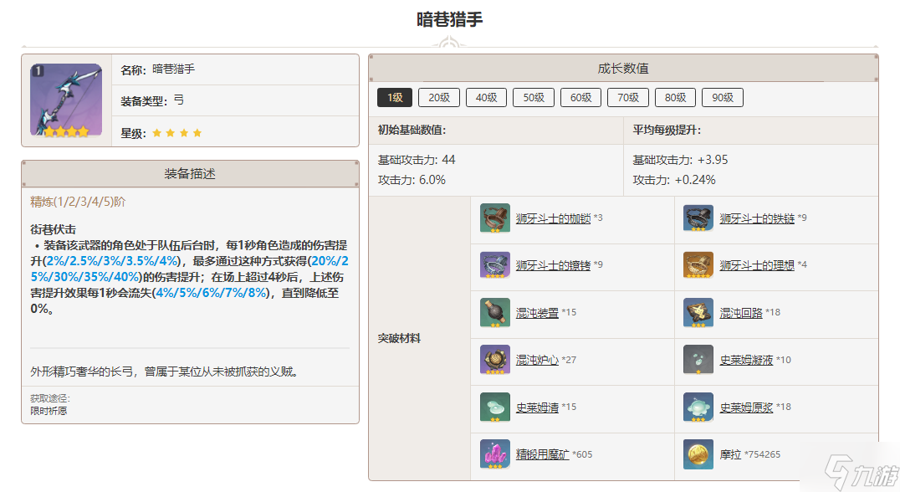Open the 混沌炉心 link
Viewport: 900px width, 492px height.
pyautogui.click(x=537, y=360)
